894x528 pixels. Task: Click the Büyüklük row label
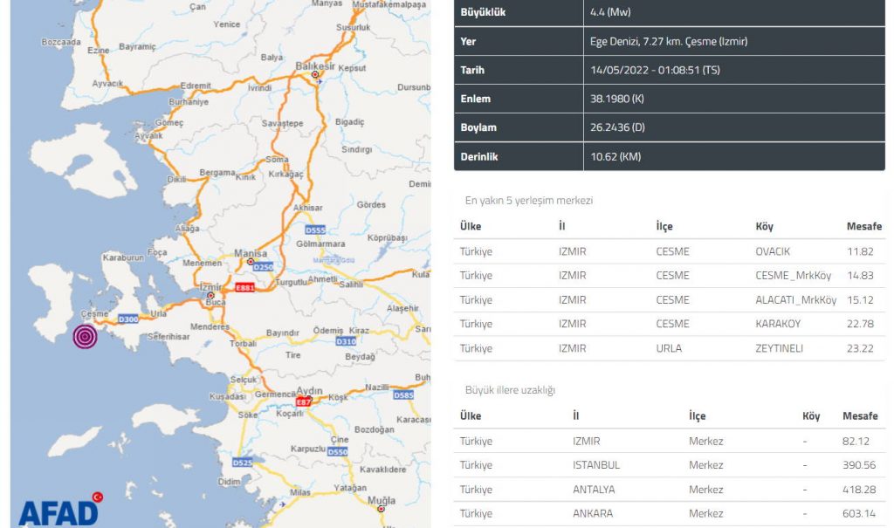(484, 12)
